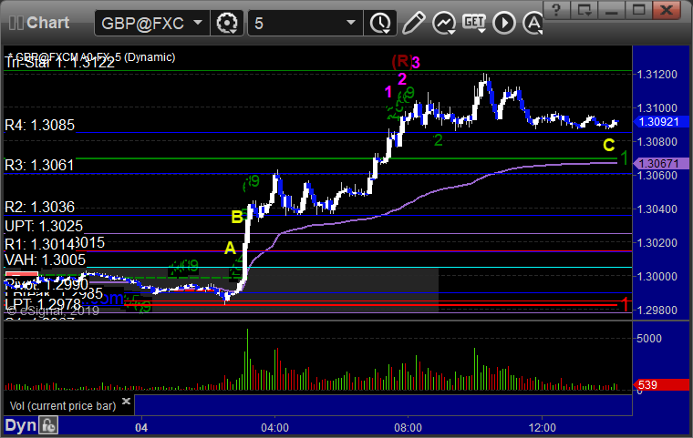This screenshot has height=438, width=693.
Task: Select the dark red (R) wave label
Action: click(x=402, y=61)
